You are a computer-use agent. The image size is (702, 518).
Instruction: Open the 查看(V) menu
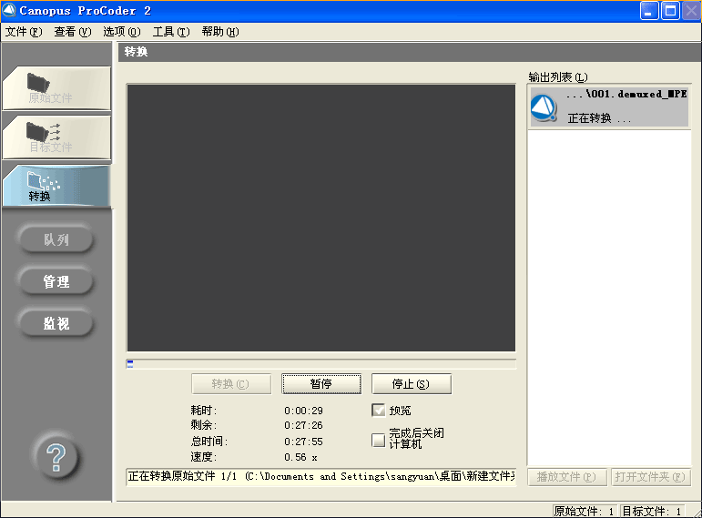(73, 32)
